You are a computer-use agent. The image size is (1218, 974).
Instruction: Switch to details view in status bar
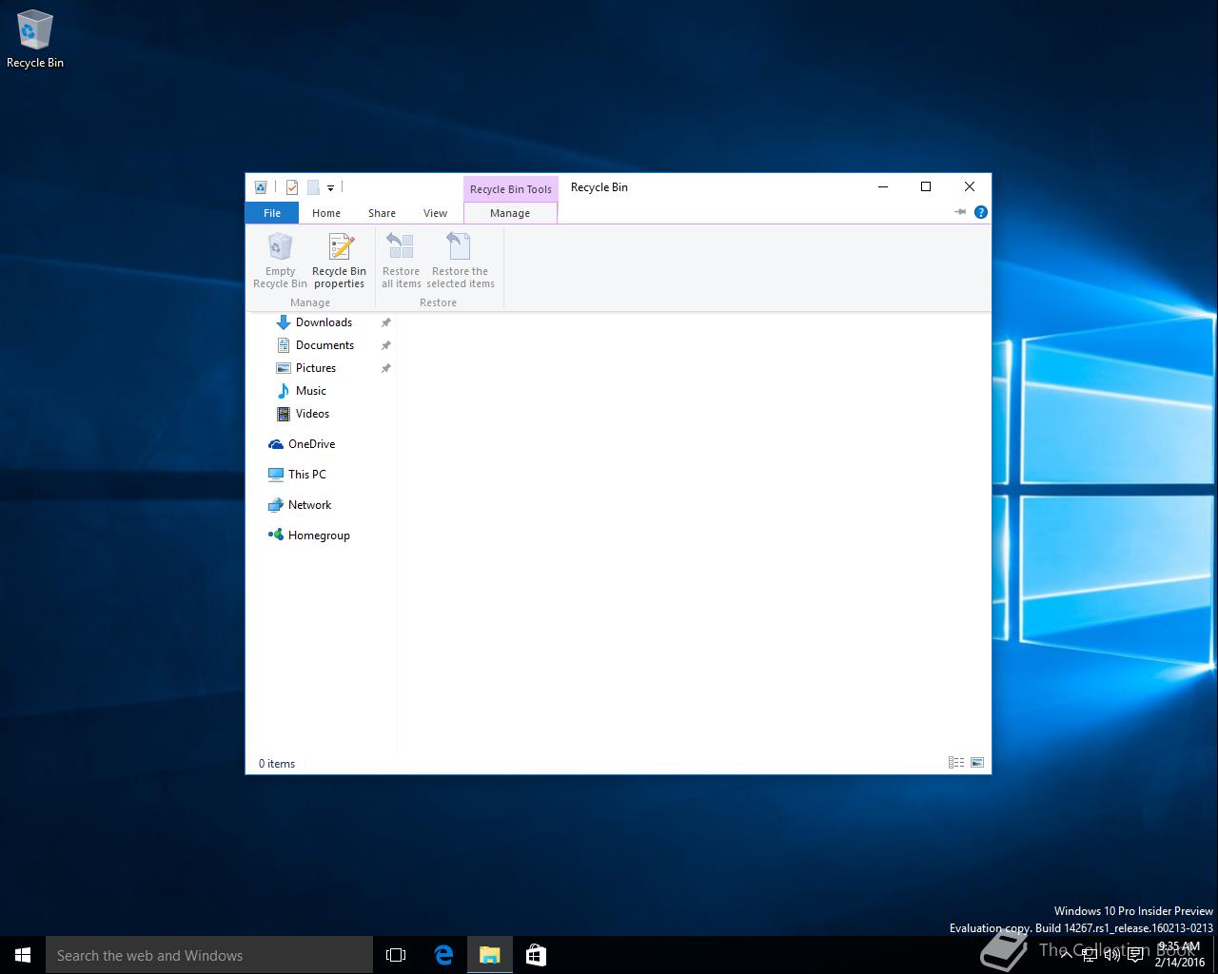(x=956, y=763)
